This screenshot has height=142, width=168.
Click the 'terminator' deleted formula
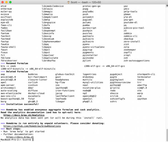[x=144, y=77]
